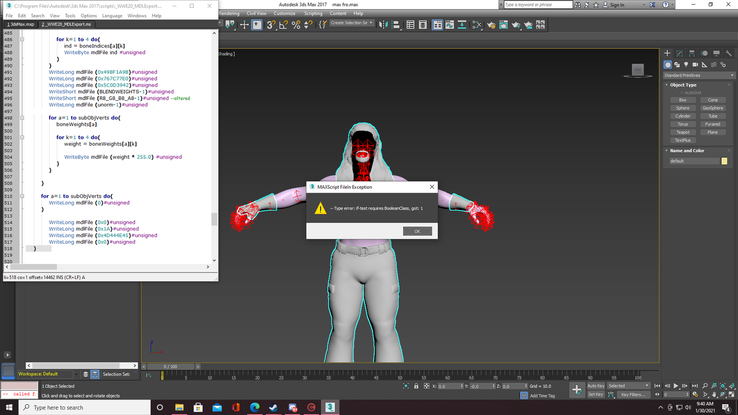Image resolution: width=738 pixels, height=415 pixels.
Task: Open the Selected key filter dropdown
Action: pos(628,386)
